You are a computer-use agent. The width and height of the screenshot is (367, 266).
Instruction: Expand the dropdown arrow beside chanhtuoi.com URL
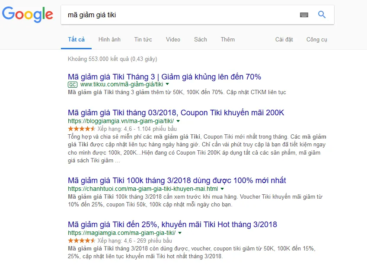pos(222,189)
